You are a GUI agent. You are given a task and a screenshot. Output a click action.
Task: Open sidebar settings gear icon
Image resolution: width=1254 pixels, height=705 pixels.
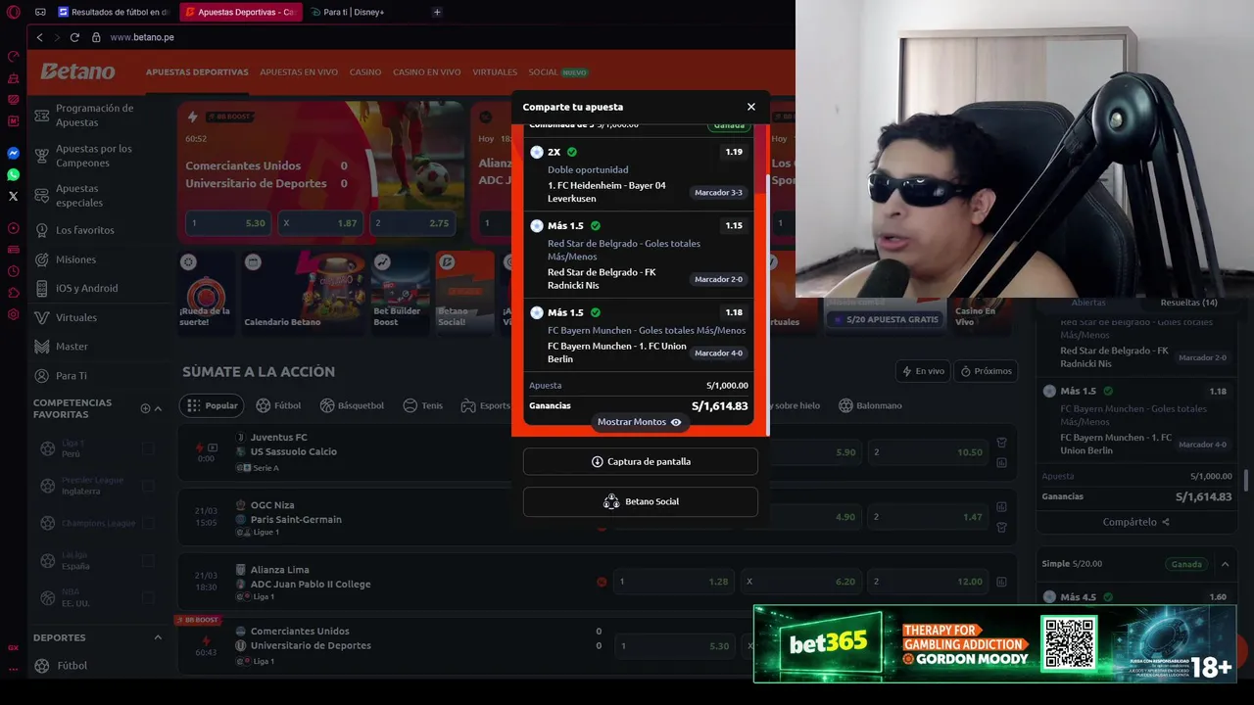tap(13, 314)
